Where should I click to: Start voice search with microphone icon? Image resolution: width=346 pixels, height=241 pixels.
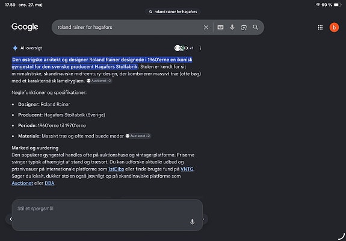232,27
